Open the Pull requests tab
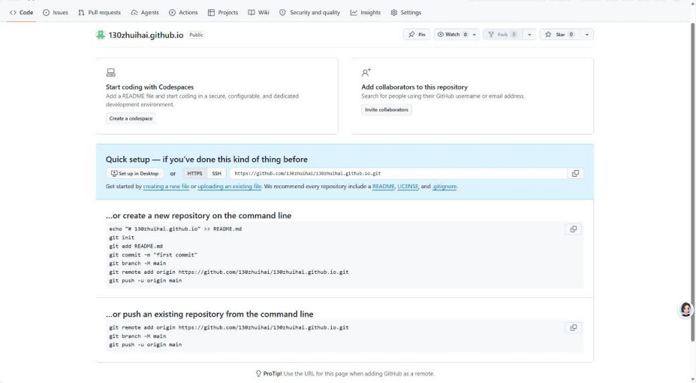696x383 pixels. click(x=99, y=13)
